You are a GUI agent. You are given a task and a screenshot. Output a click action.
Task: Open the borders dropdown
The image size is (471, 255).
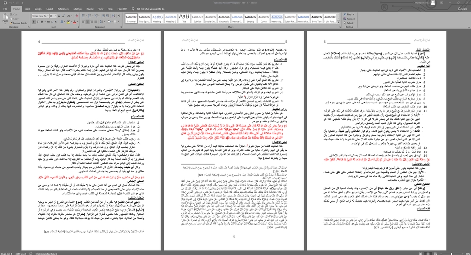coord(118,22)
